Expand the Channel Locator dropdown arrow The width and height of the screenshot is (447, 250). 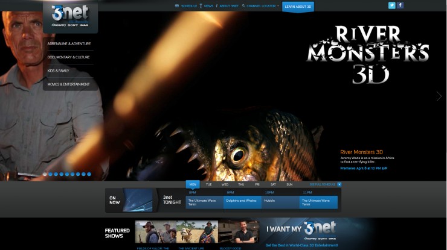(278, 6)
